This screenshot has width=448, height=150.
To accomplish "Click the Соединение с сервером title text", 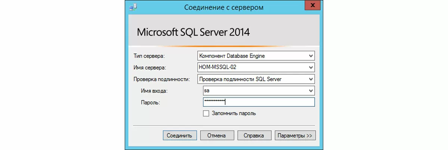I will coord(224,7).
